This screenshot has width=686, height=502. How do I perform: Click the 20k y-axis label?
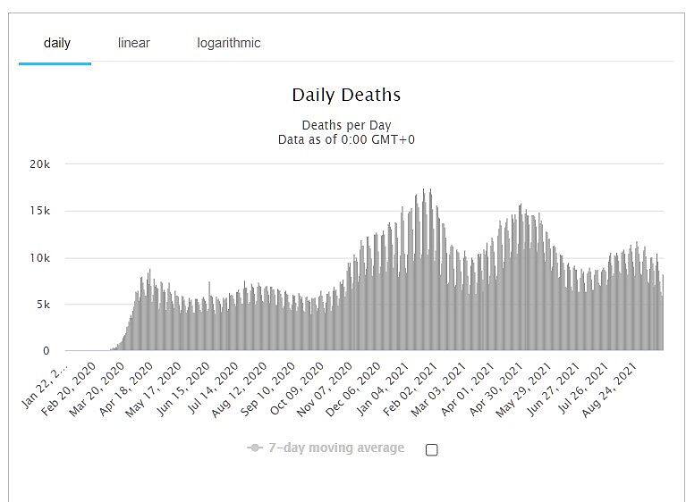coord(38,165)
